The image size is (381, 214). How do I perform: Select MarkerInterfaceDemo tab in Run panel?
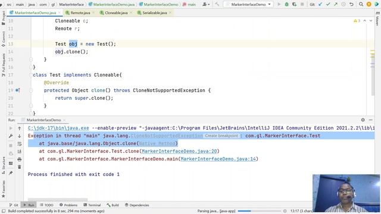coord(43,120)
